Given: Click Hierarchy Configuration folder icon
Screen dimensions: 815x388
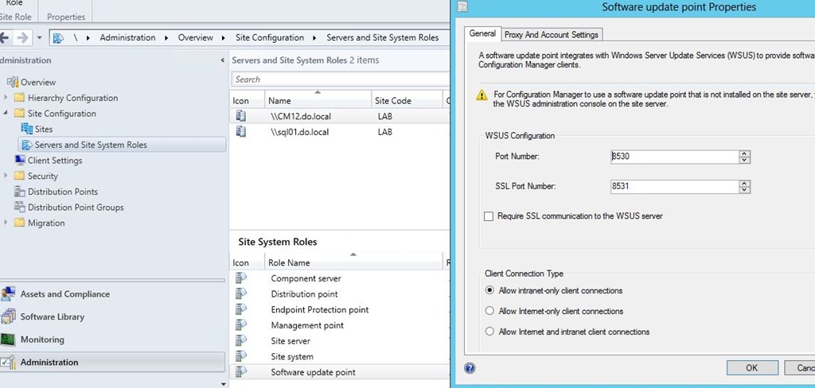Looking at the screenshot, I should click(19, 98).
